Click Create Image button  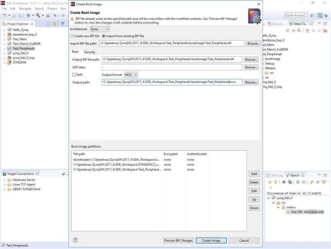(x=211, y=240)
